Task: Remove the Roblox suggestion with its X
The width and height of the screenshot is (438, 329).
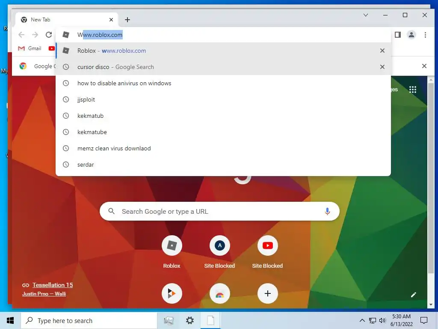Action: [x=382, y=51]
